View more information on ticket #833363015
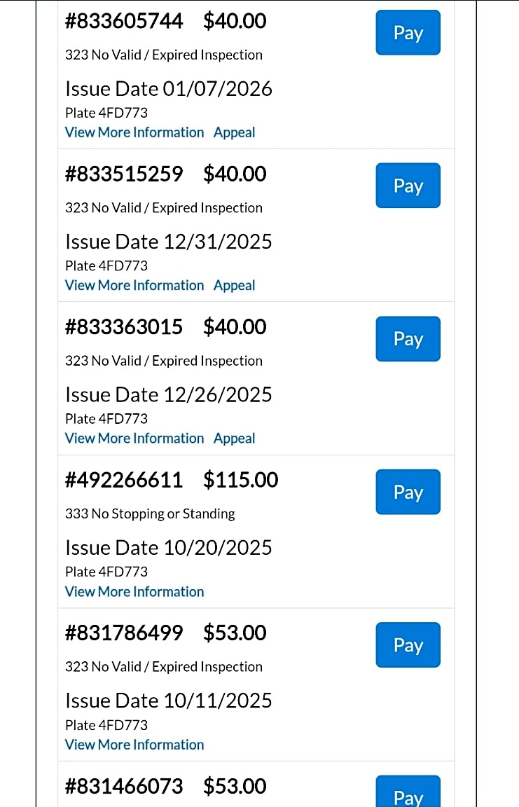The image size is (519, 807). (x=134, y=439)
